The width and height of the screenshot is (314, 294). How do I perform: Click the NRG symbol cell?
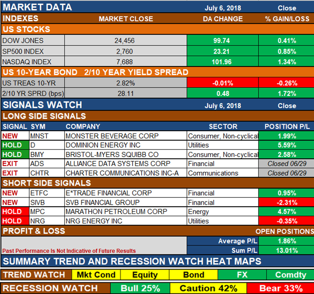pos(47,221)
